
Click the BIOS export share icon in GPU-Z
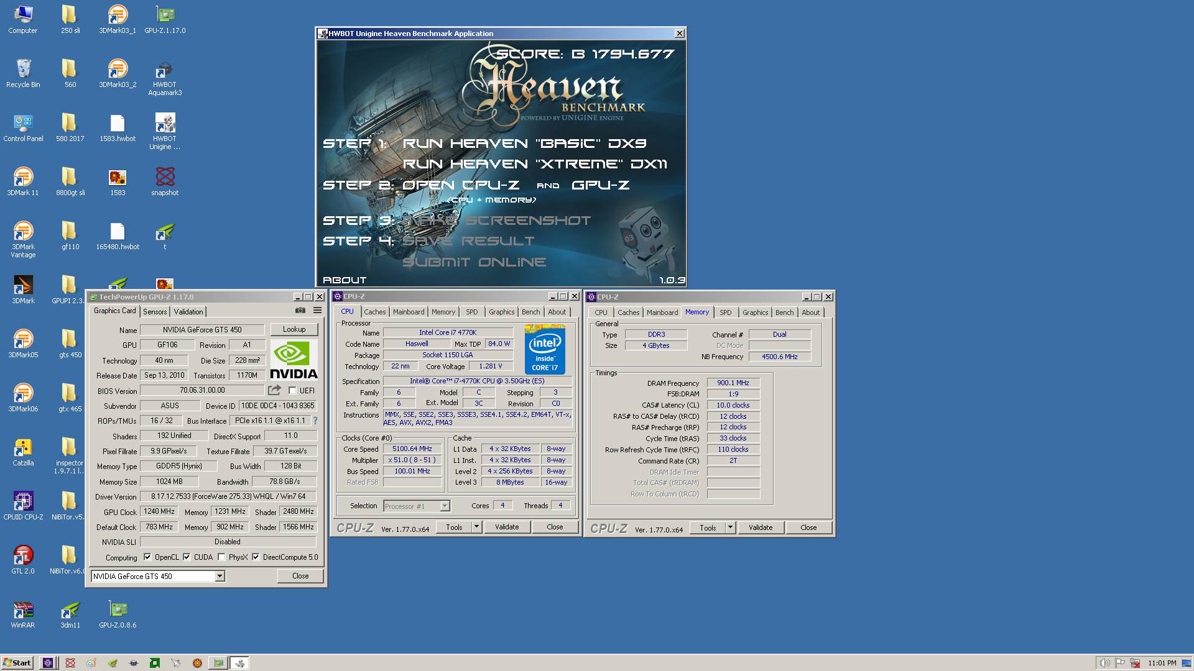click(x=274, y=390)
